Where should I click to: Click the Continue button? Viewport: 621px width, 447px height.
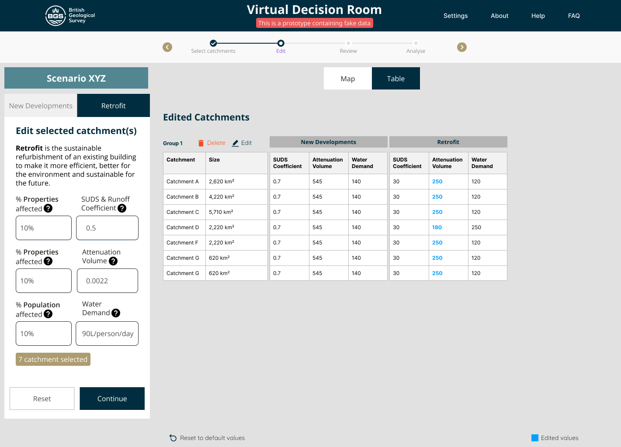(112, 399)
